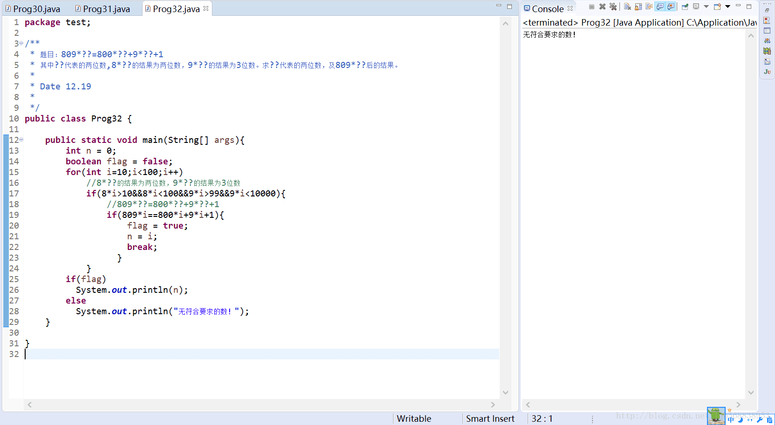Screen dimensions: 775x425
Task: Minimize the editor area
Action: [499, 6]
